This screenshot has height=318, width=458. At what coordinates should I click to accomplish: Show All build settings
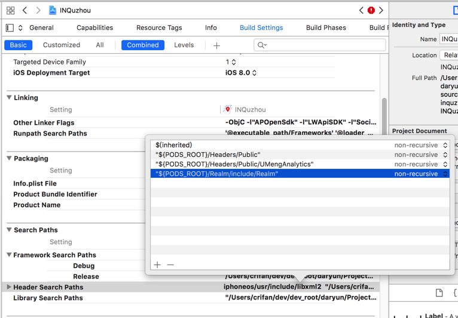pos(100,45)
